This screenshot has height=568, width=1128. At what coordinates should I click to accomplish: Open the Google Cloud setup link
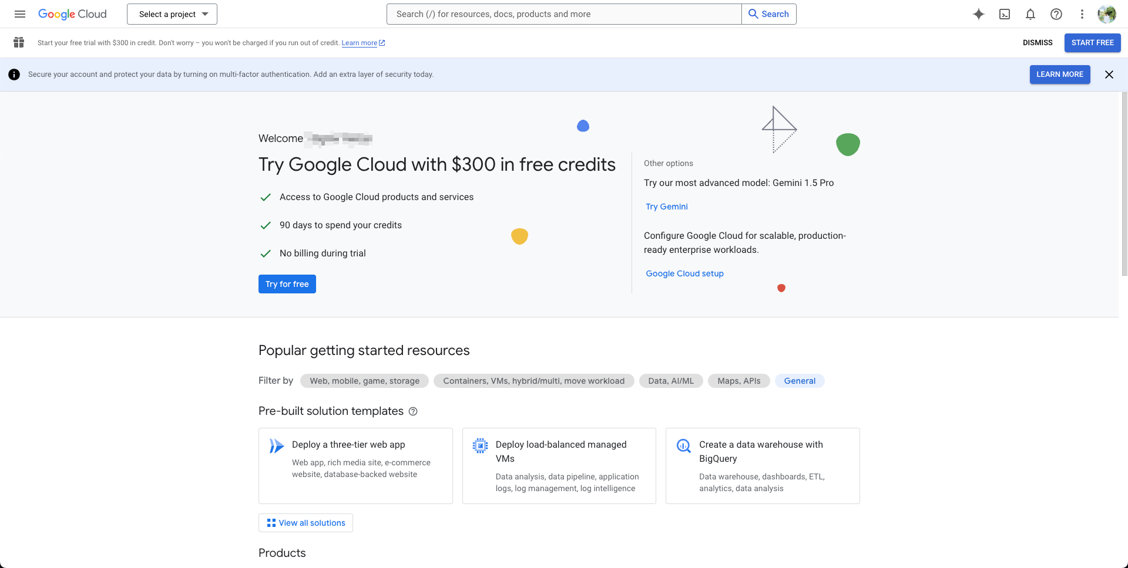684,273
